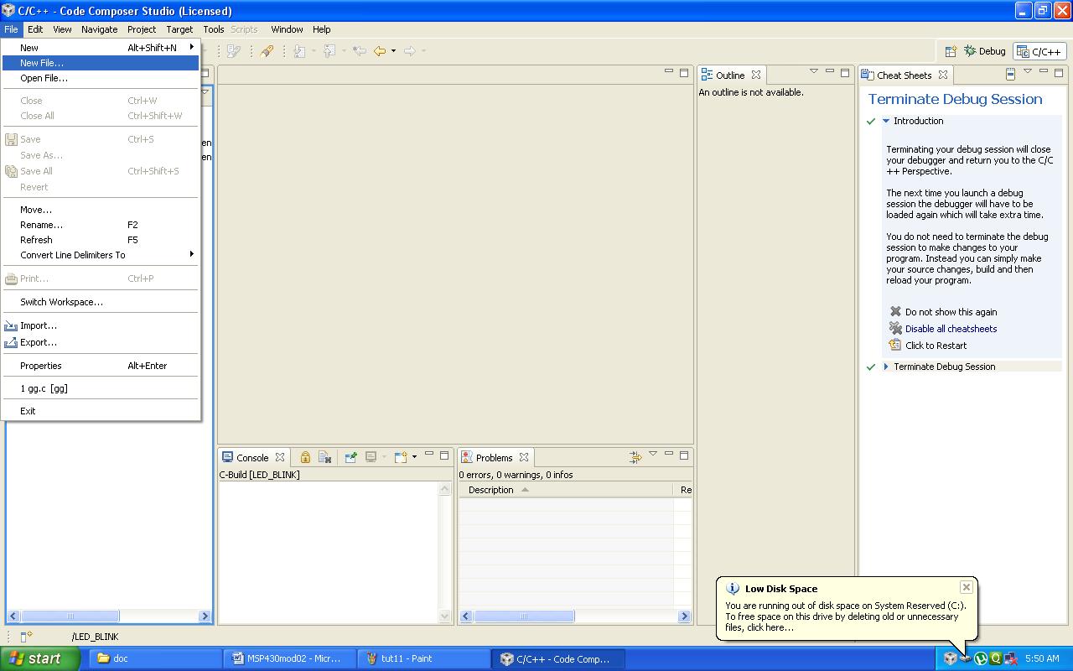The width and height of the screenshot is (1073, 671).
Task: Open the Help menu
Action: (x=321, y=29)
